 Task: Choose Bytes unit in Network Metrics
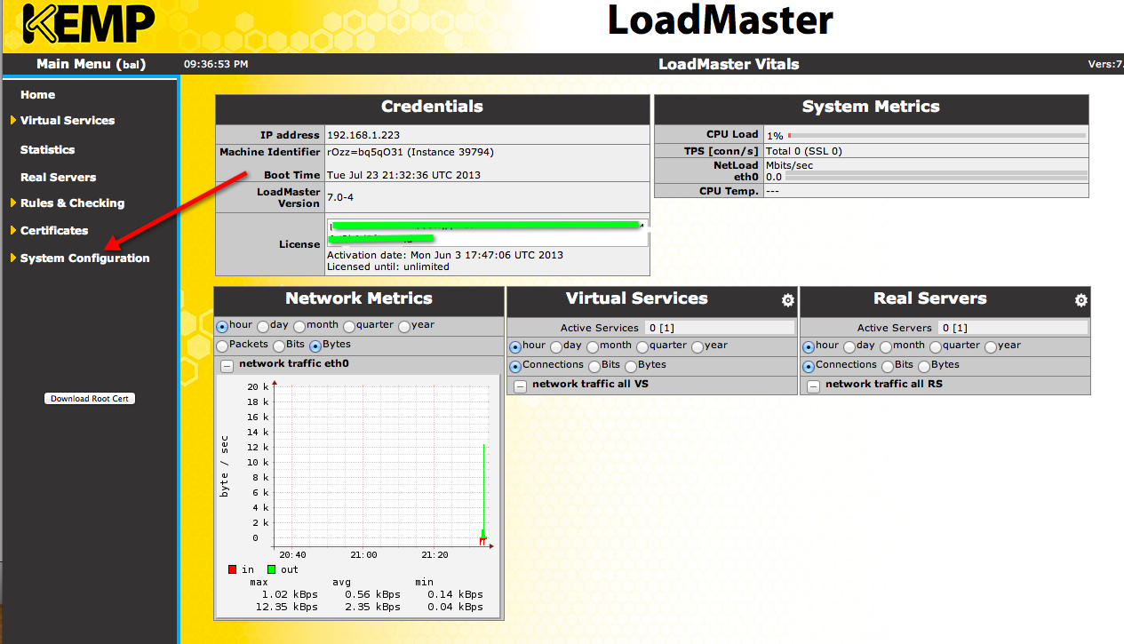[x=315, y=346]
